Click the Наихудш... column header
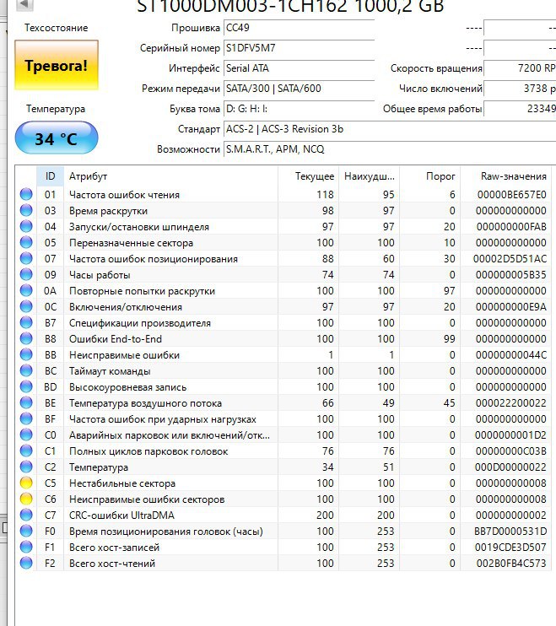Image resolution: width=556 pixels, height=626 pixels. 370,176
